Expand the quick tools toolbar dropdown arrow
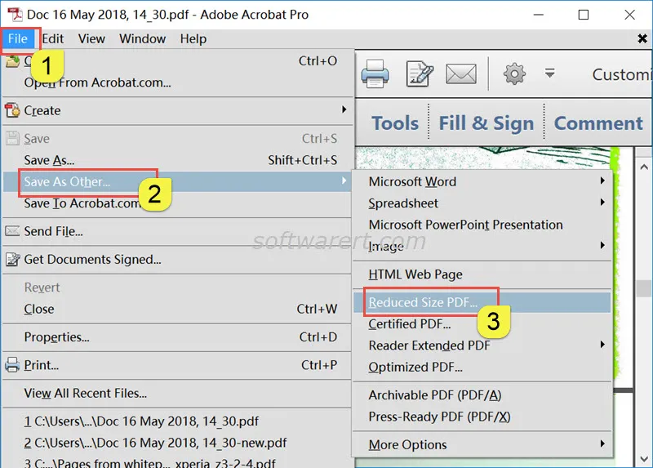Viewport: 653px width, 468px height. (549, 74)
